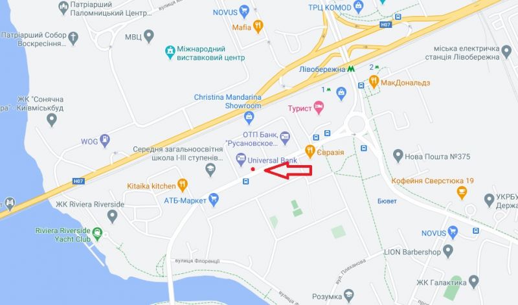Open the Турист hotel marker
This screenshot has height=305, width=518.
[319, 107]
